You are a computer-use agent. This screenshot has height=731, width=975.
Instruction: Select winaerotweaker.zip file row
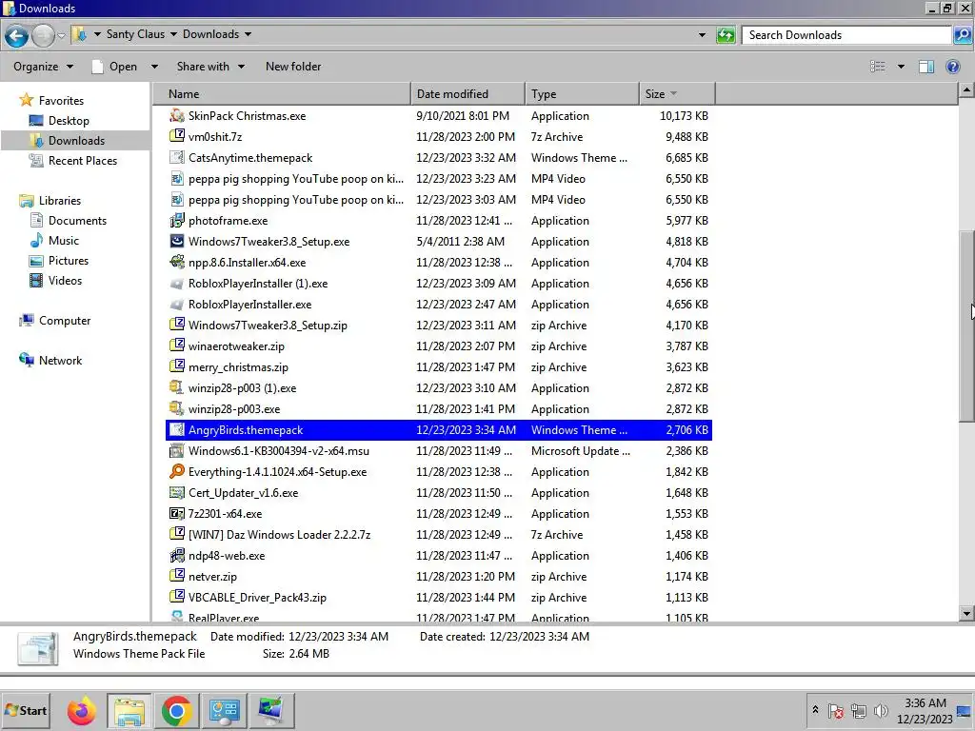pyautogui.click(x=438, y=346)
